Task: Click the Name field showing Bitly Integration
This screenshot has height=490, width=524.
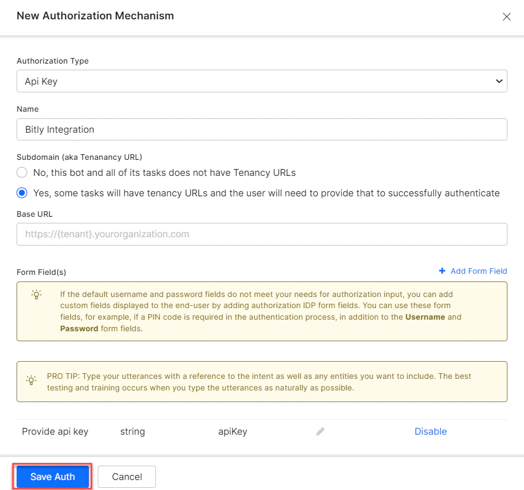Action: tap(261, 129)
